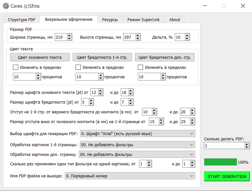
Task: Increase основного текста font size minimum
Action: [x=101, y=91]
